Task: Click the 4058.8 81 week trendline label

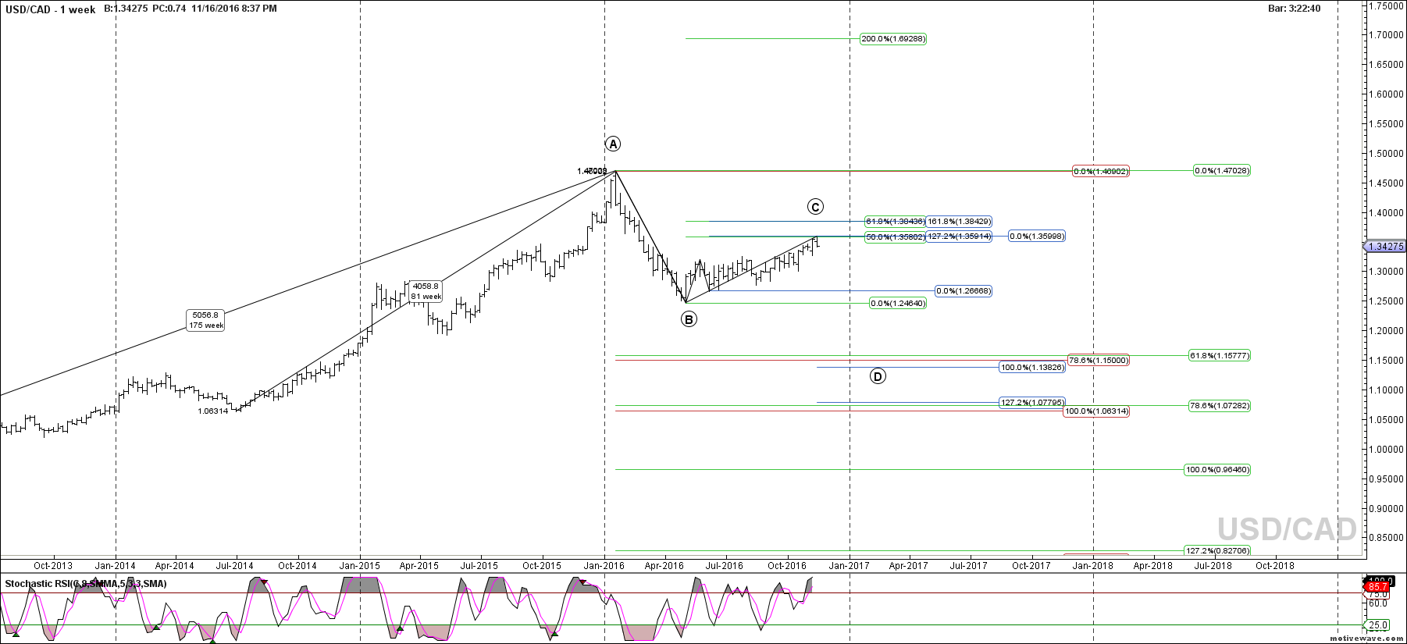Action: click(426, 291)
